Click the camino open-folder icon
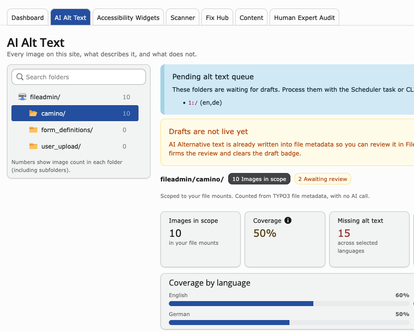The height and width of the screenshot is (332, 414). coord(33,113)
